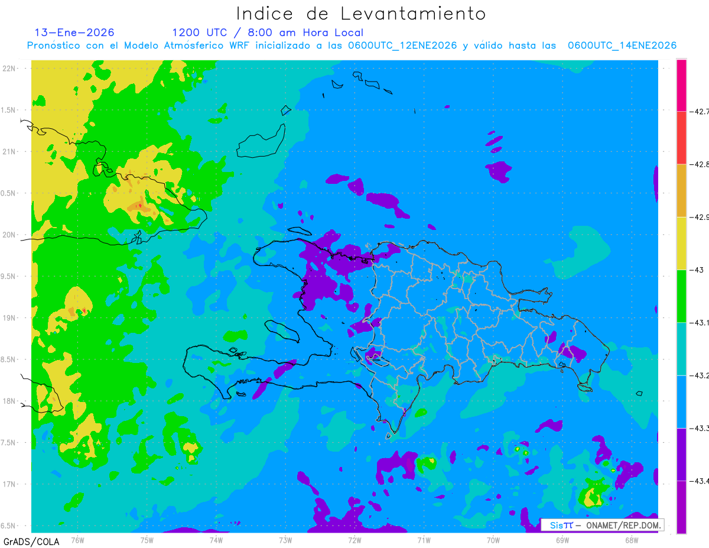Pick the teal legend swatch above -43.2
The image size is (709, 548).
click(x=681, y=349)
